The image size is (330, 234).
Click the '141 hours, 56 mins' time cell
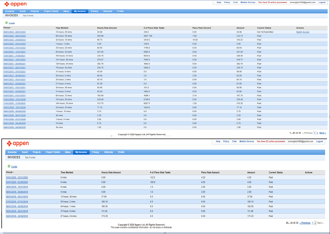[64, 60]
